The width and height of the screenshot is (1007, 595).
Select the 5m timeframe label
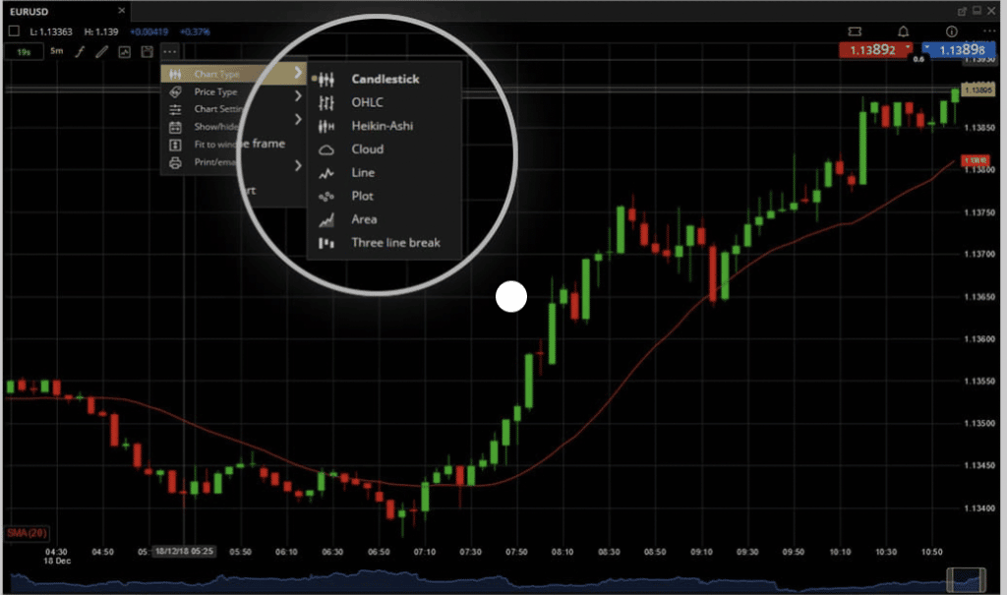pyautogui.click(x=56, y=51)
